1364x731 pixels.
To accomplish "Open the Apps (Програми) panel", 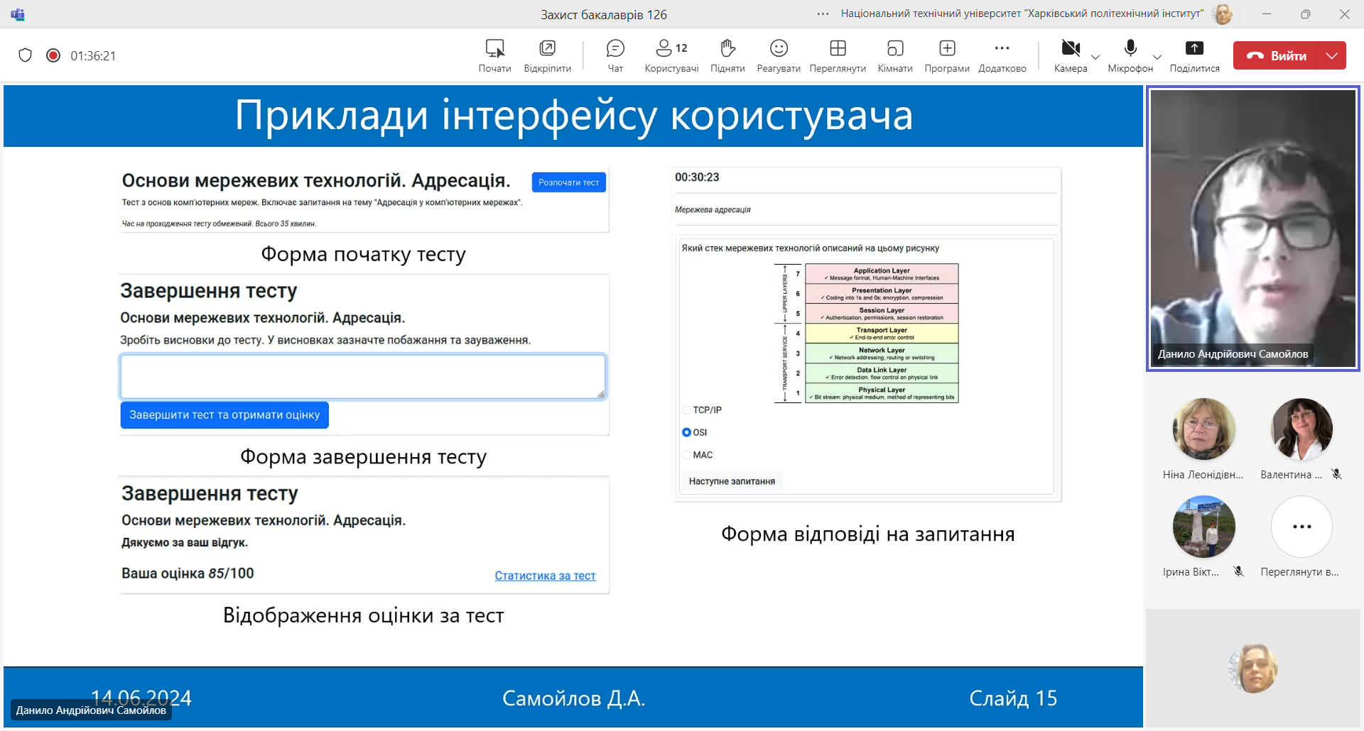I will [x=946, y=55].
